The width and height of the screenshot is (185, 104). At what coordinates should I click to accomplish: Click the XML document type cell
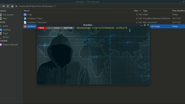(x=150, y=22)
